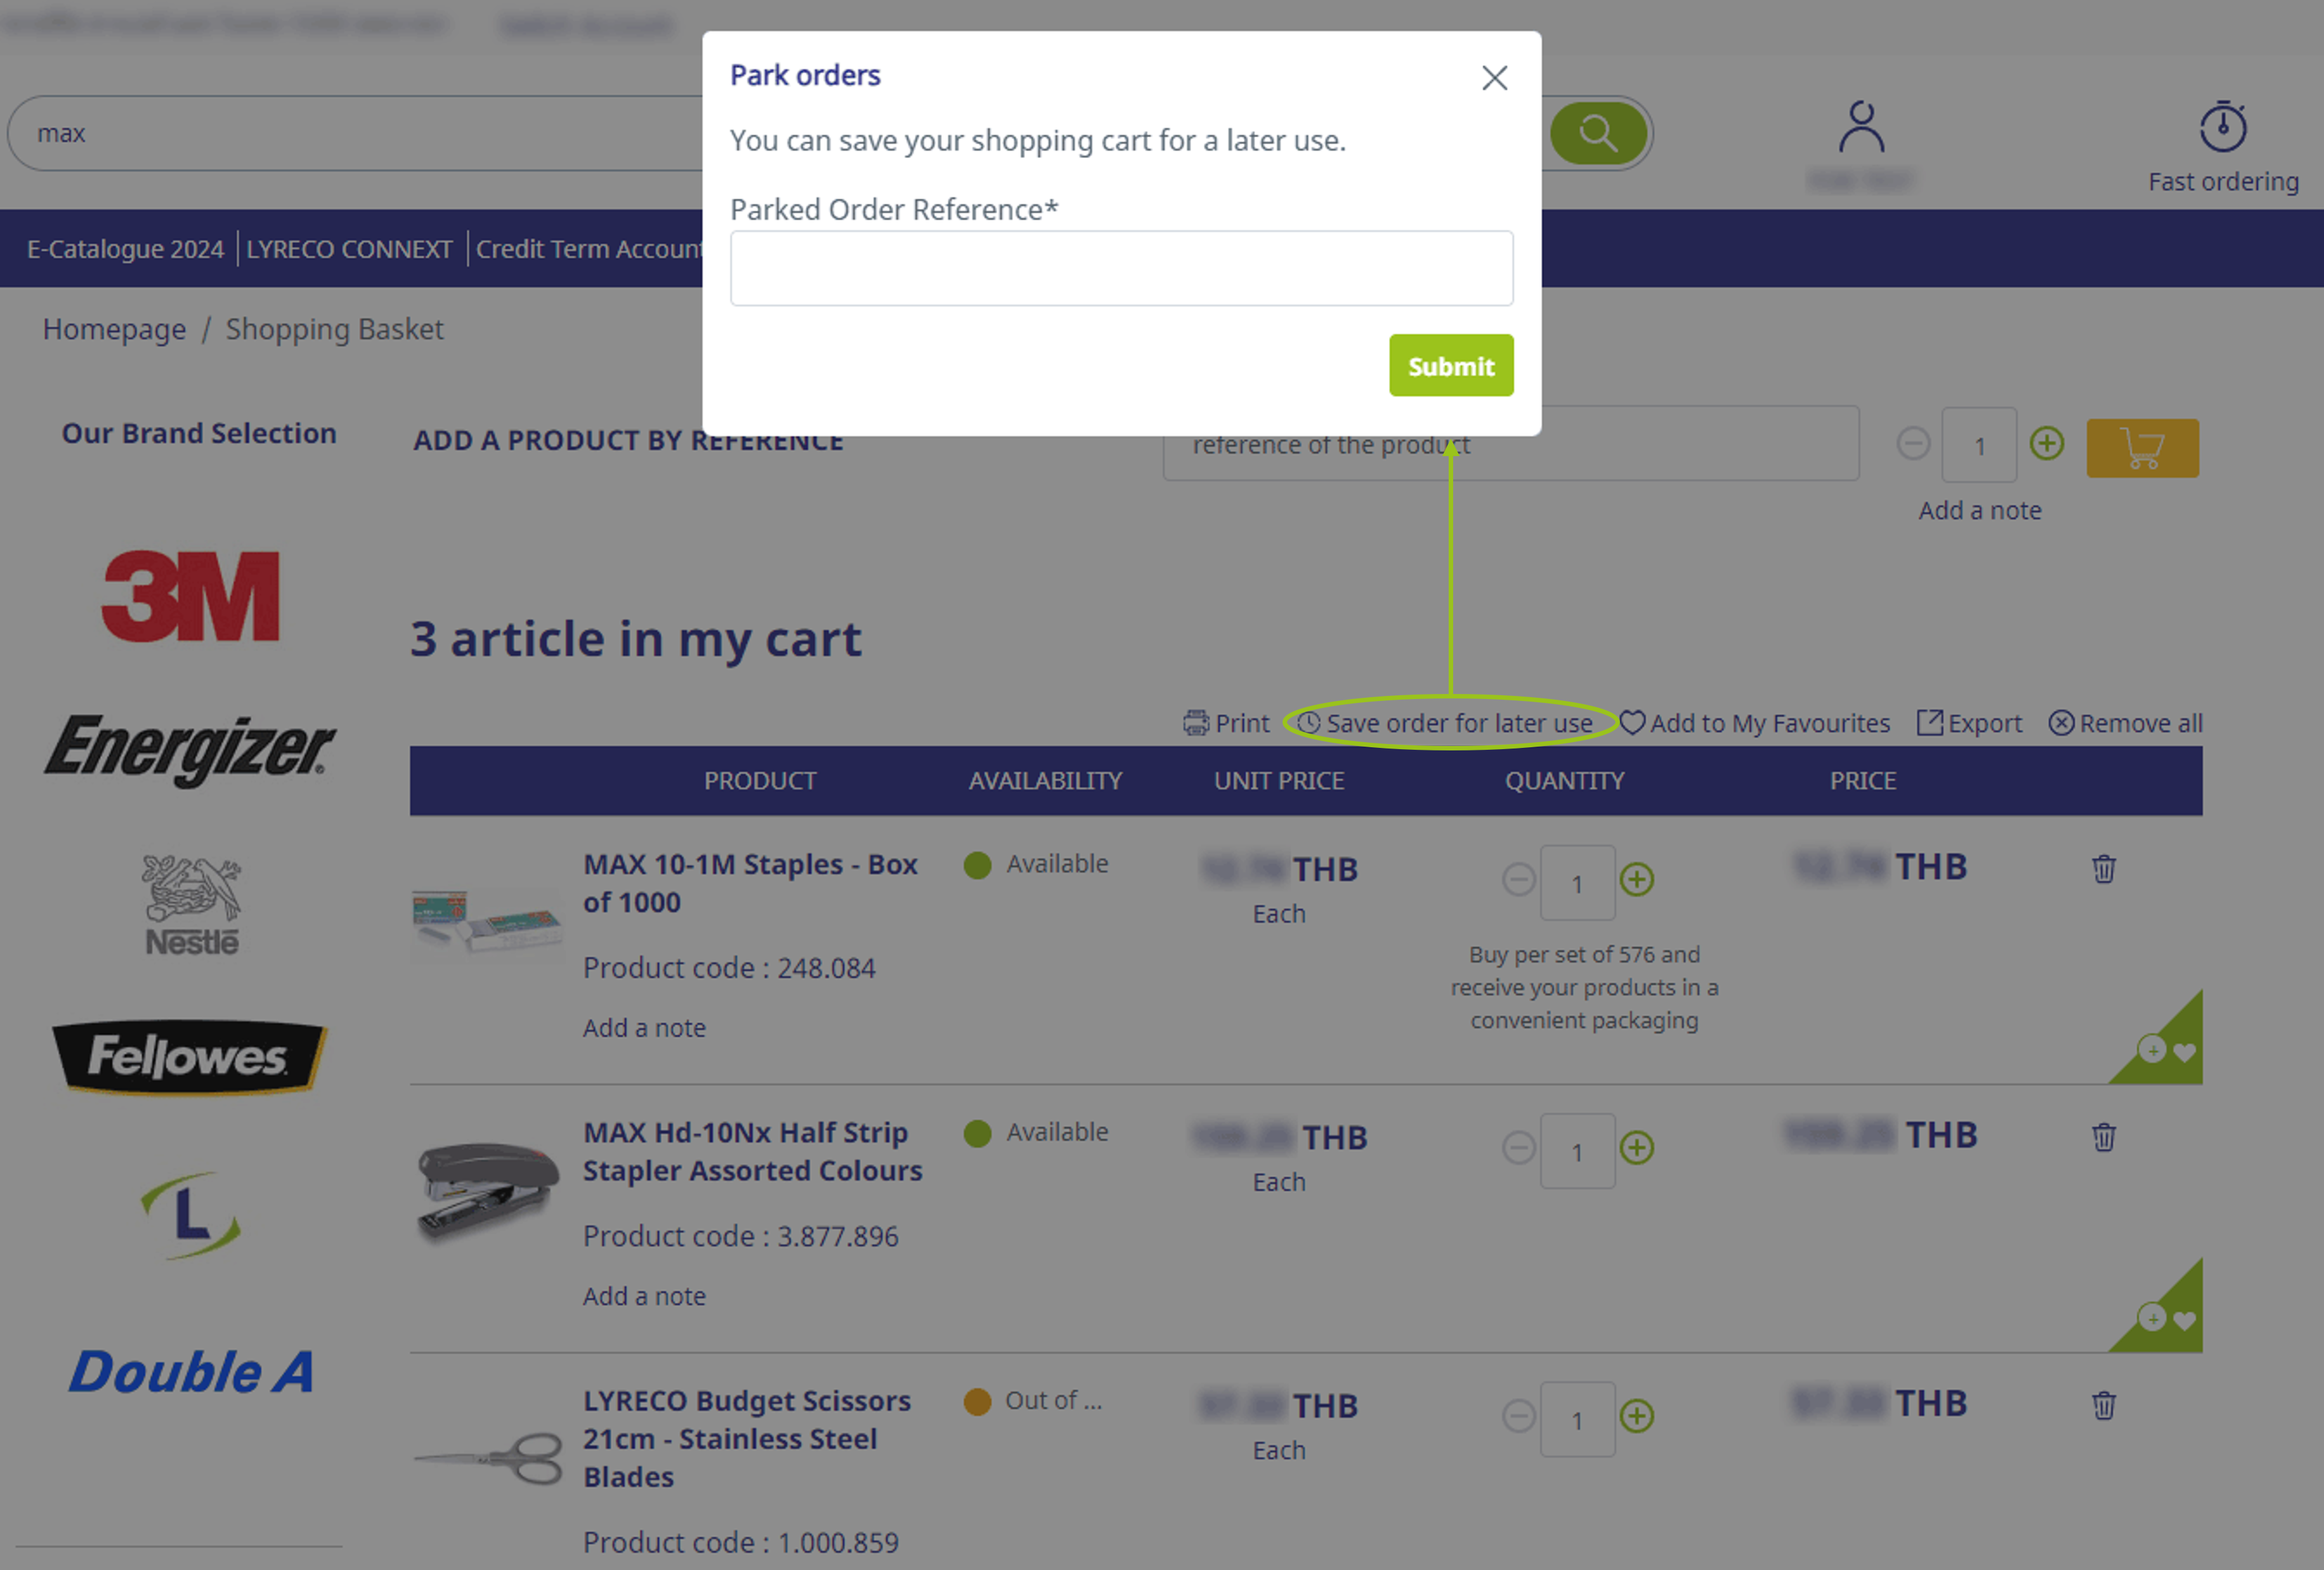Close the Park orders dialog
2324x1570 pixels.
1494,78
